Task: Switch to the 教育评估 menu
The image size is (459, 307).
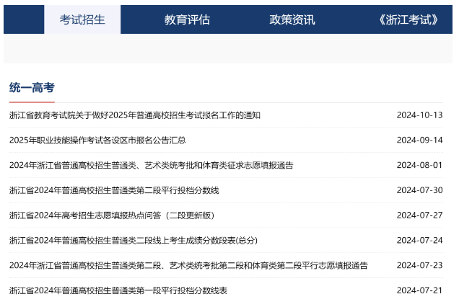Action: click(187, 19)
